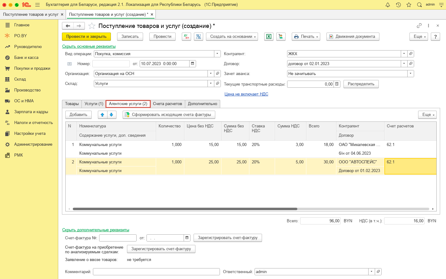Viewport: 446px width, 279px height.
Task: Click the table horizontal scrollbar
Action: coord(185,209)
